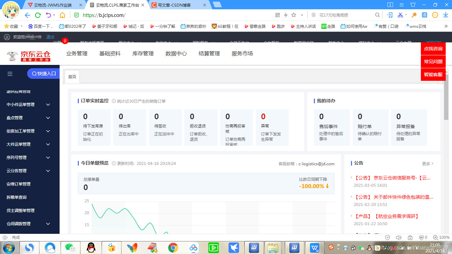Image resolution: width=452 pixels, height=254 pixels.
Task: Click the 退出 logout link
Action: click(50, 37)
